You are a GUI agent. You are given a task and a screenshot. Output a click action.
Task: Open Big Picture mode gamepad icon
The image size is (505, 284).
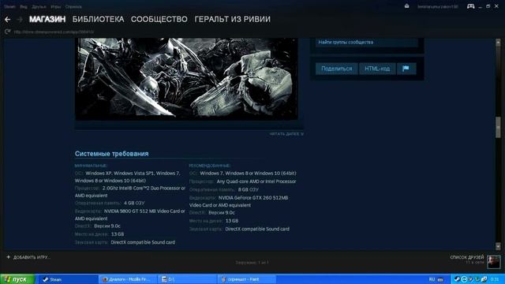pos(470,6)
